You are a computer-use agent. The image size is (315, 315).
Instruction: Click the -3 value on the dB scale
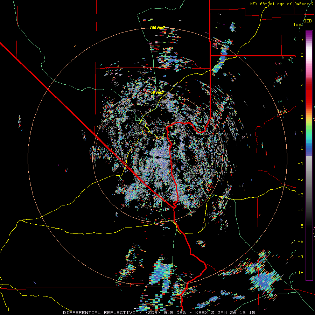pyautogui.click(x=301, y=195)
